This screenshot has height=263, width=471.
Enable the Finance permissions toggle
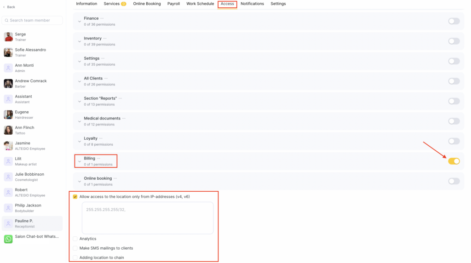[x=454, y=21]
